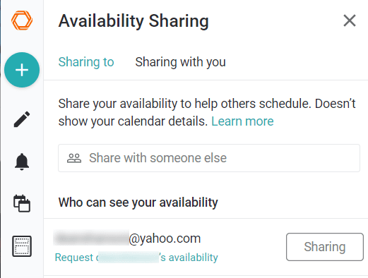Select the @yahoo.com email address entry

coord(127,238)
